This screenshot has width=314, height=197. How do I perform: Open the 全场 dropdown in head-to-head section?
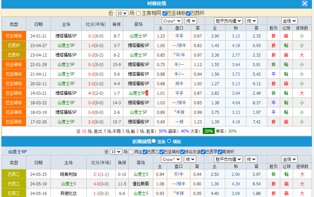pyautogui.click(x=289, y=20)
